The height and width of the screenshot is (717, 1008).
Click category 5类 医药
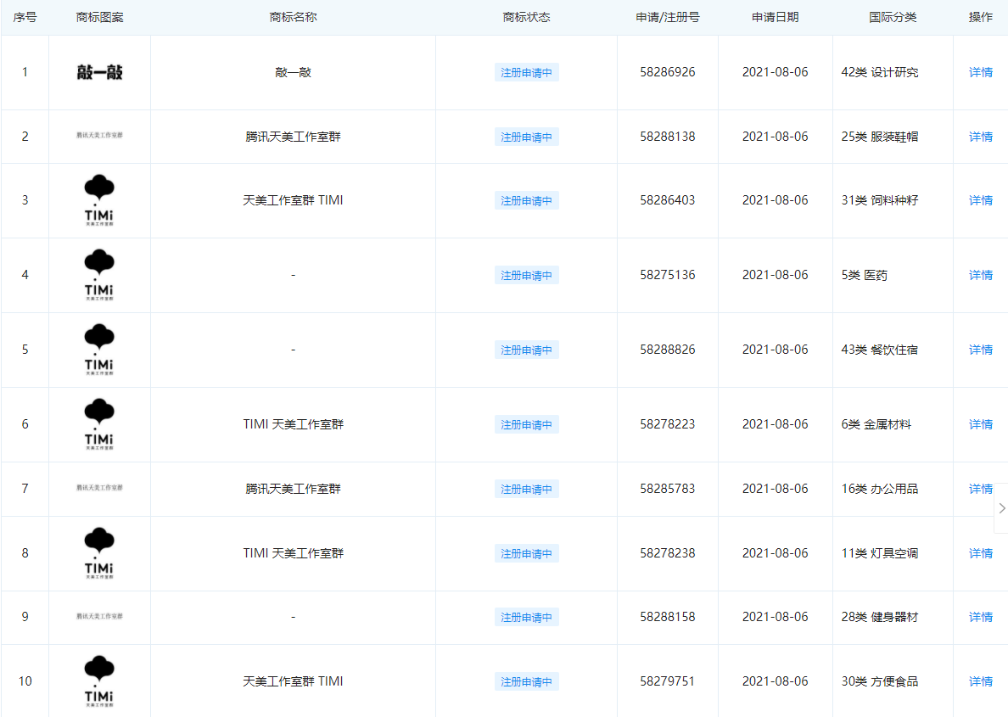864,275
